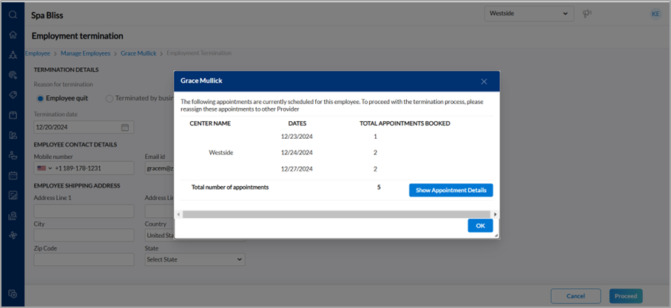Click the Proceed button
This screenshot has height=308, width=671.
click(x=626, y=296)
